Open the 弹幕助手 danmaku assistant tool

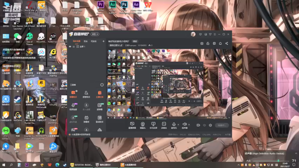[x=73, y=94]
